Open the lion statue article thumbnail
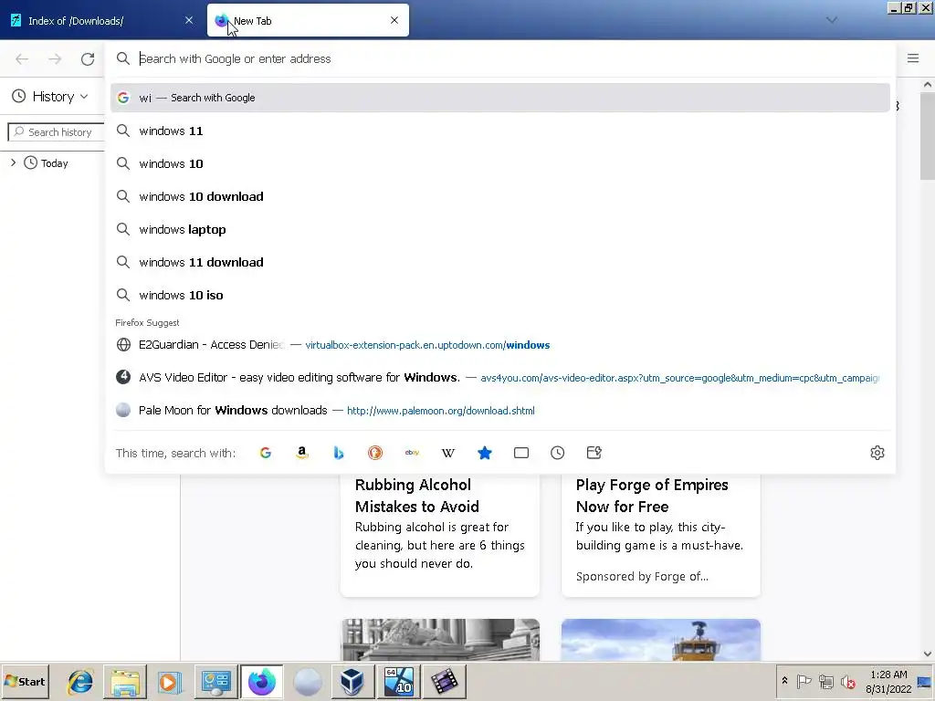 coord(440,640)
